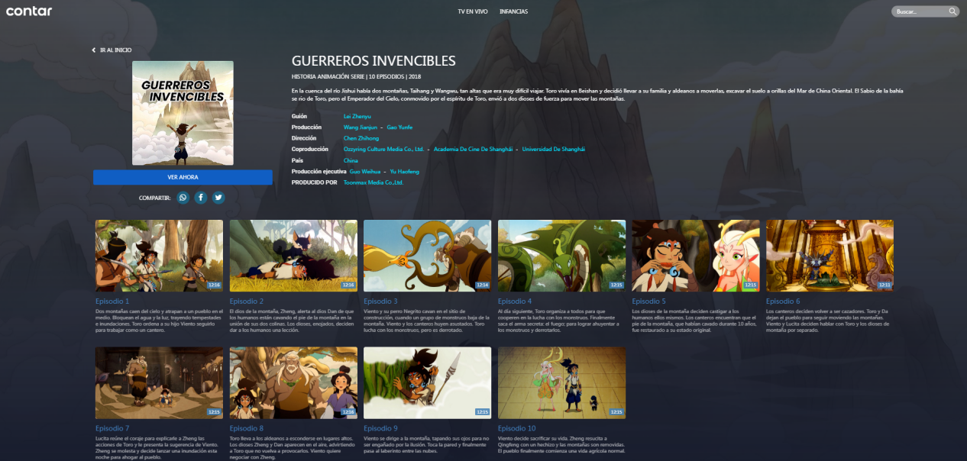Play the Episodio 4 thumbnail

tap(561, 256)
